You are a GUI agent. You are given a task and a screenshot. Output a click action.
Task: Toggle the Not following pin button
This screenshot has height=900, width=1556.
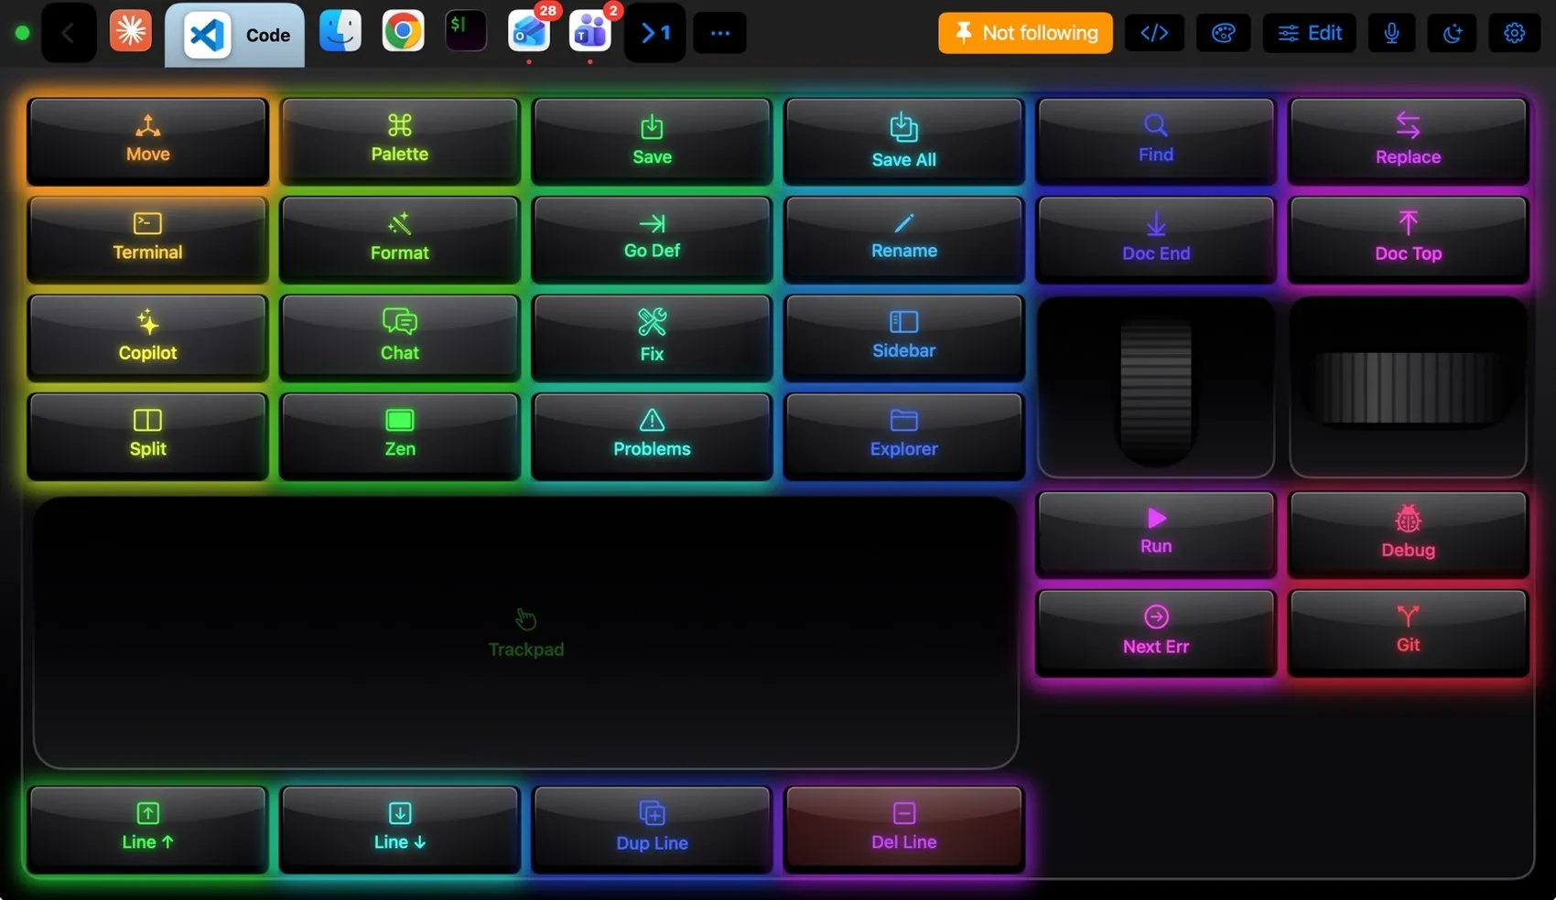1025,33
